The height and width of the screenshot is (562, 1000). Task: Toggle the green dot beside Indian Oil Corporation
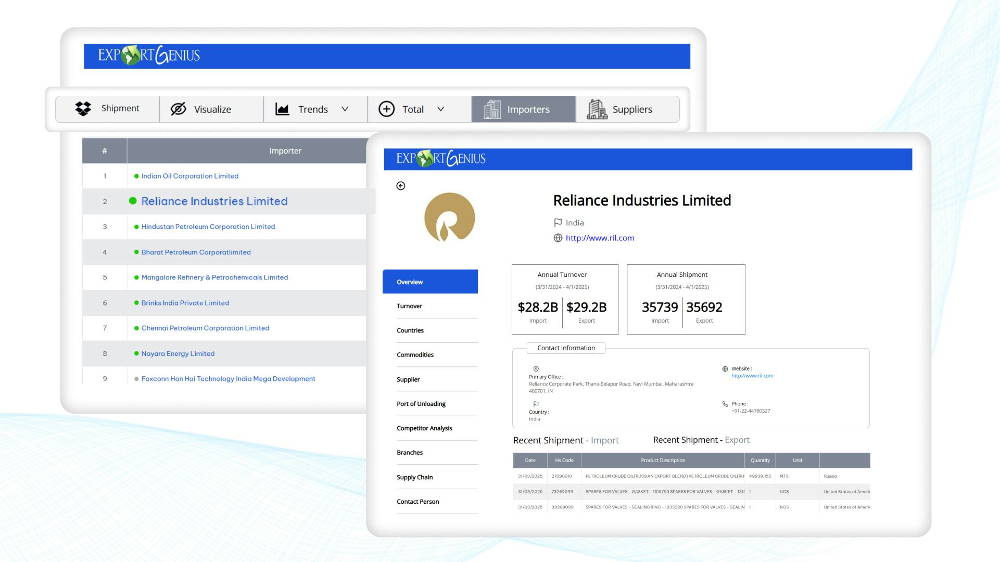click(137, 176)
